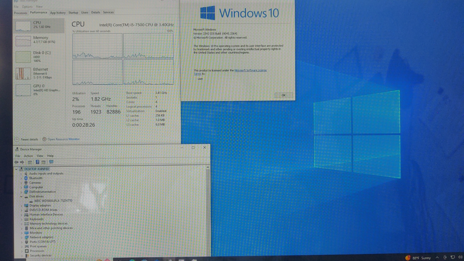Screen dimensions: 464x261
Task: Expand the Display adapters node
Action: [x=21, y=206]
